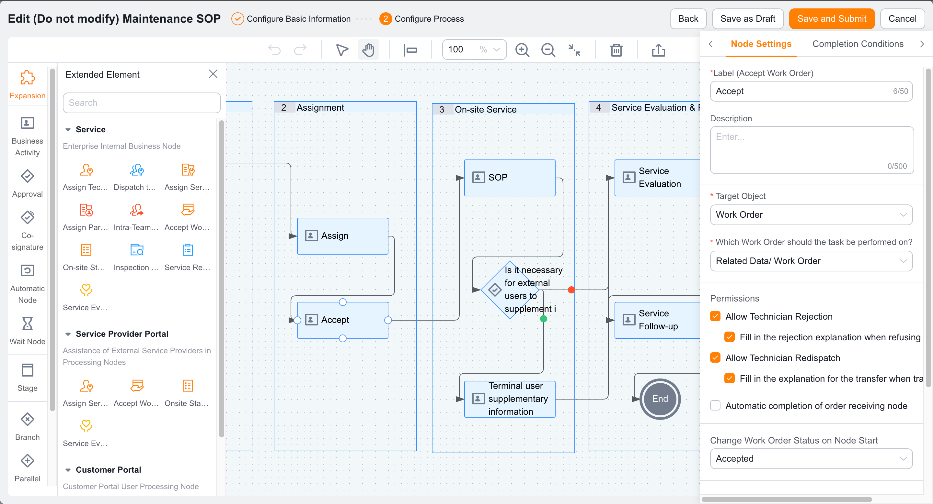Select the Approval element
The width and height of the screenshot is (933, 504).
click(28, 184)
